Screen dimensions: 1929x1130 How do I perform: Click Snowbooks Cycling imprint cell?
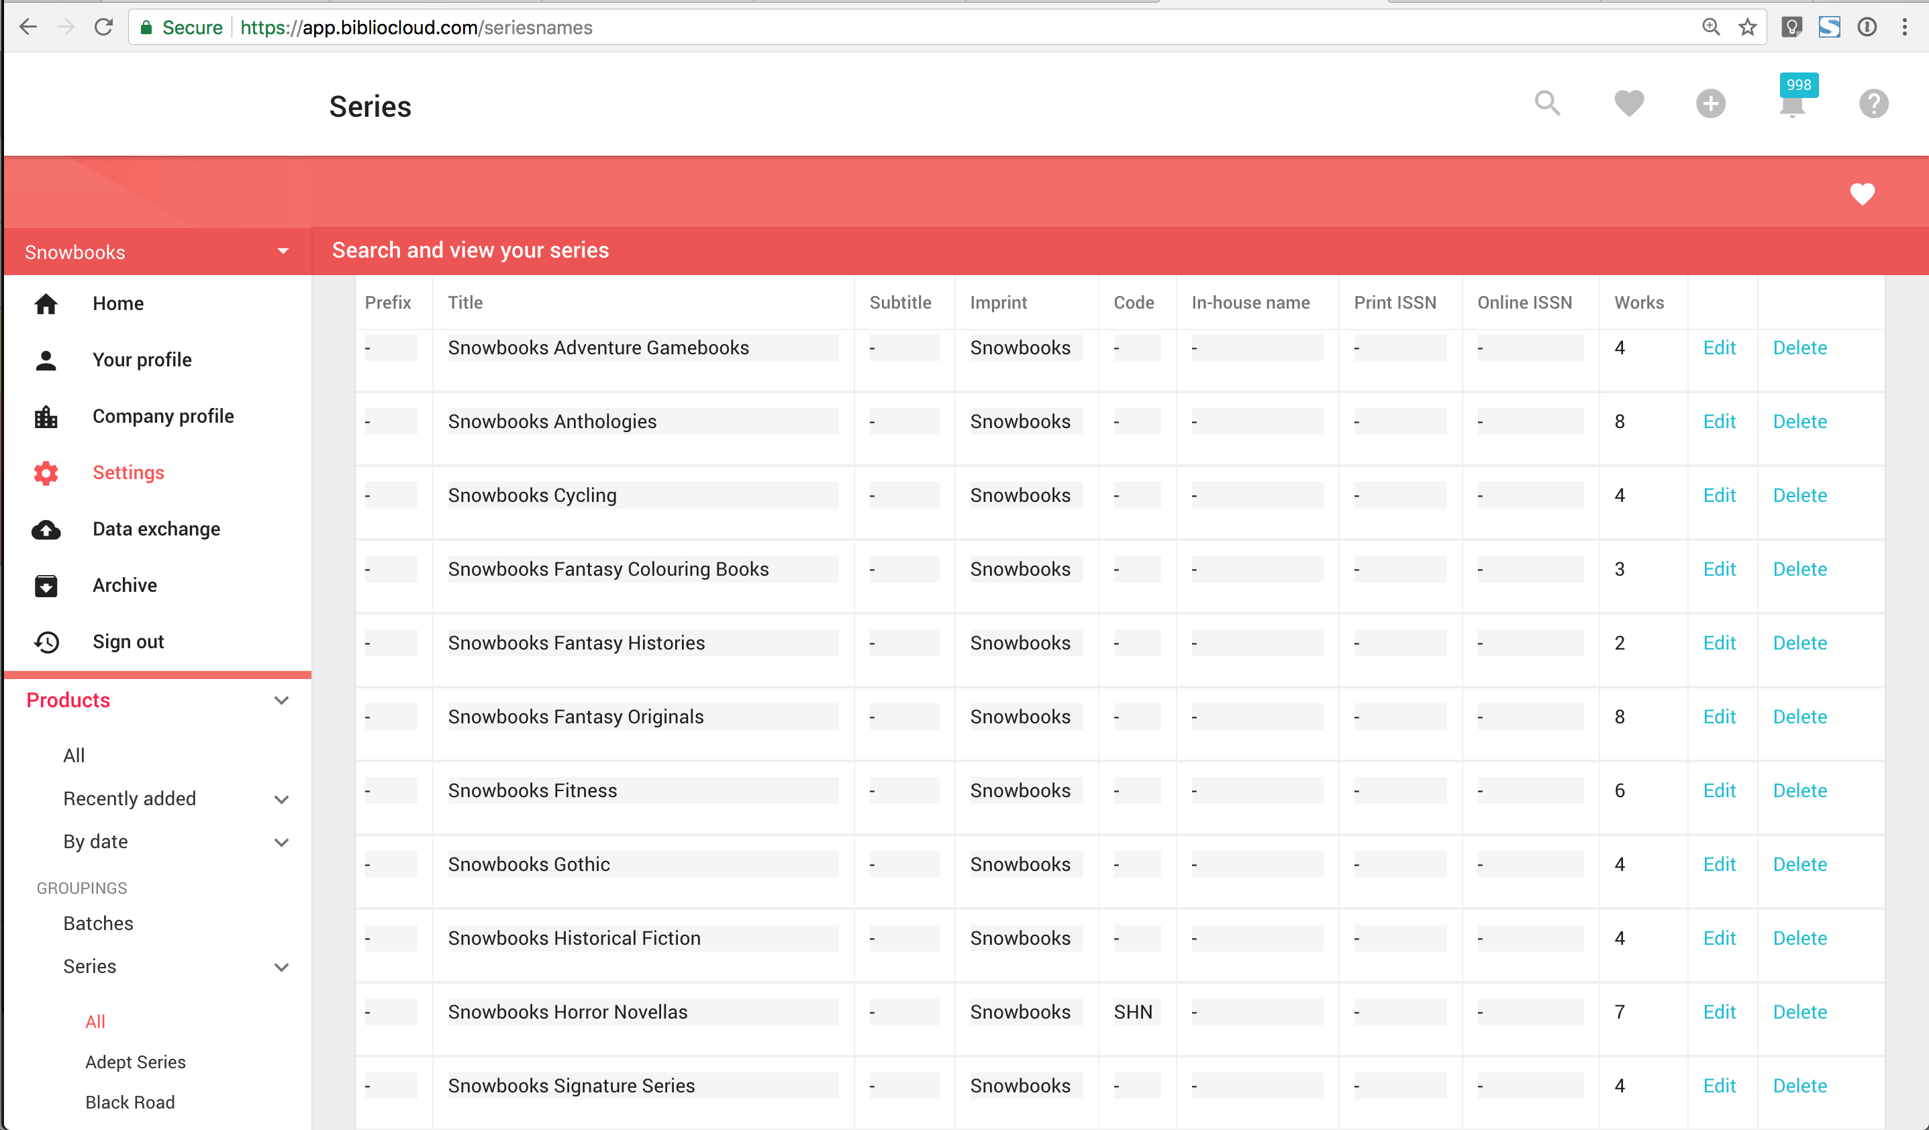click(x=1026, y=495)
